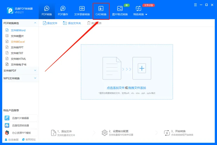Click the plus icon in drop area
The image size is (217, 145).
(142, 68)
